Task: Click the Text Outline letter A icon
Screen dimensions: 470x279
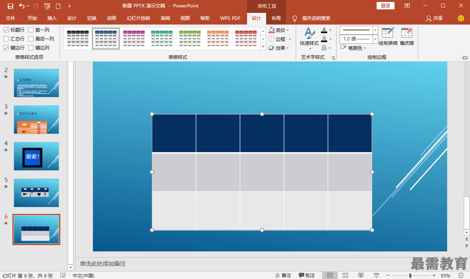Action: coord(324,39)
